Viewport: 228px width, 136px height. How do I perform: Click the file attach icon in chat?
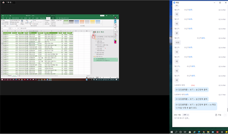click(x=216, y=115)
